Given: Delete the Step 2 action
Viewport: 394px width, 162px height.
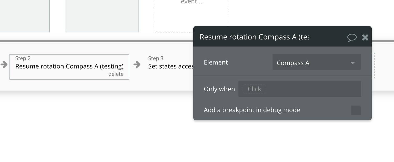Looking at the screenshot, I should pyautogui.click(x=116, y=74).
